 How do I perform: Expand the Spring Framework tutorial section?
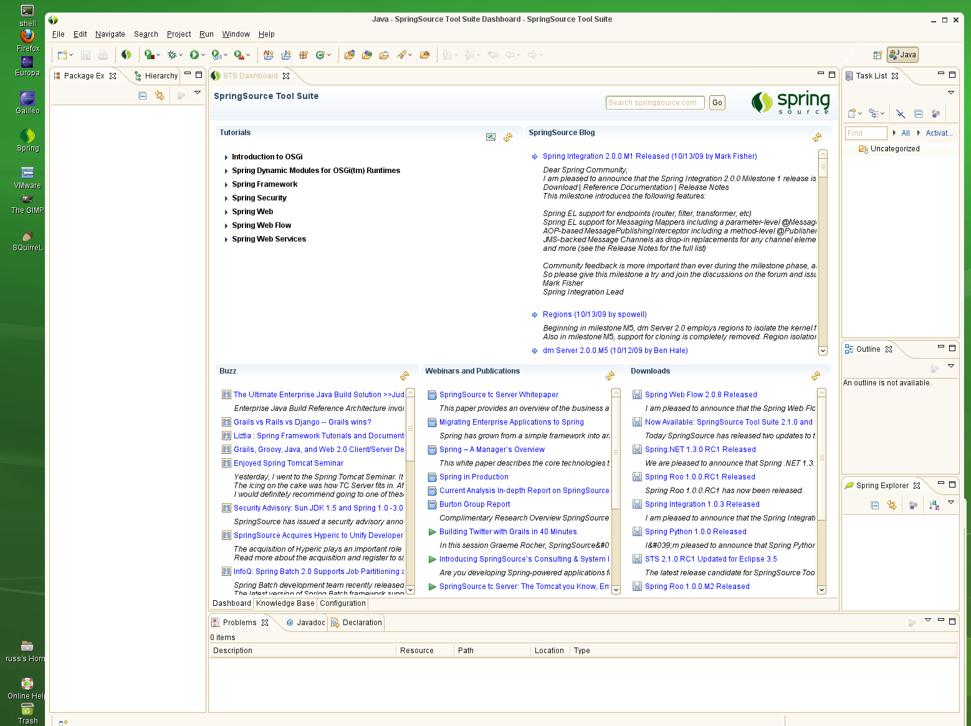[226, 185]
